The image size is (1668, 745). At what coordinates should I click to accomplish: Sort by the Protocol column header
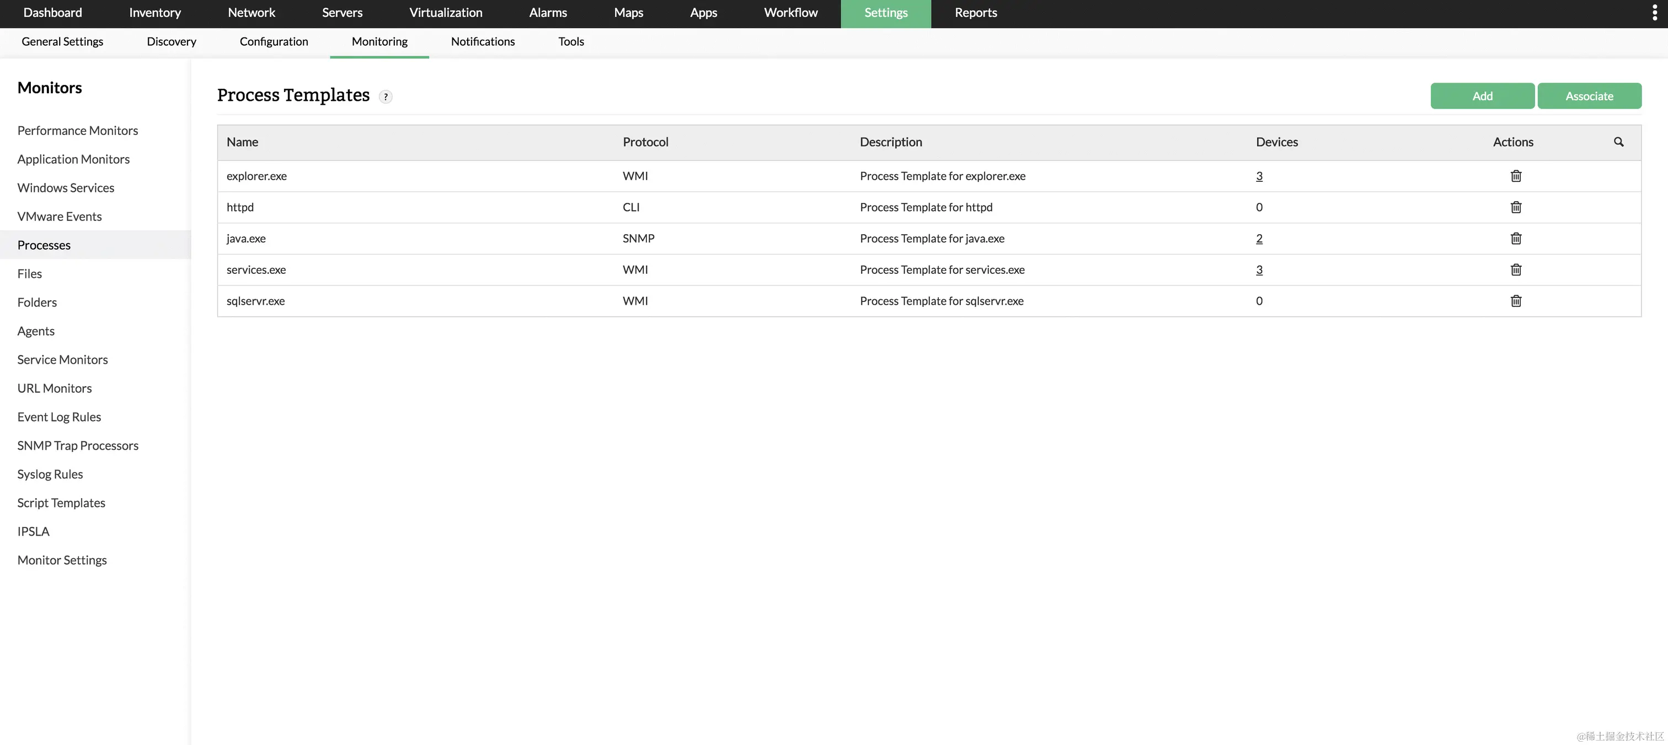pos(645,142)
